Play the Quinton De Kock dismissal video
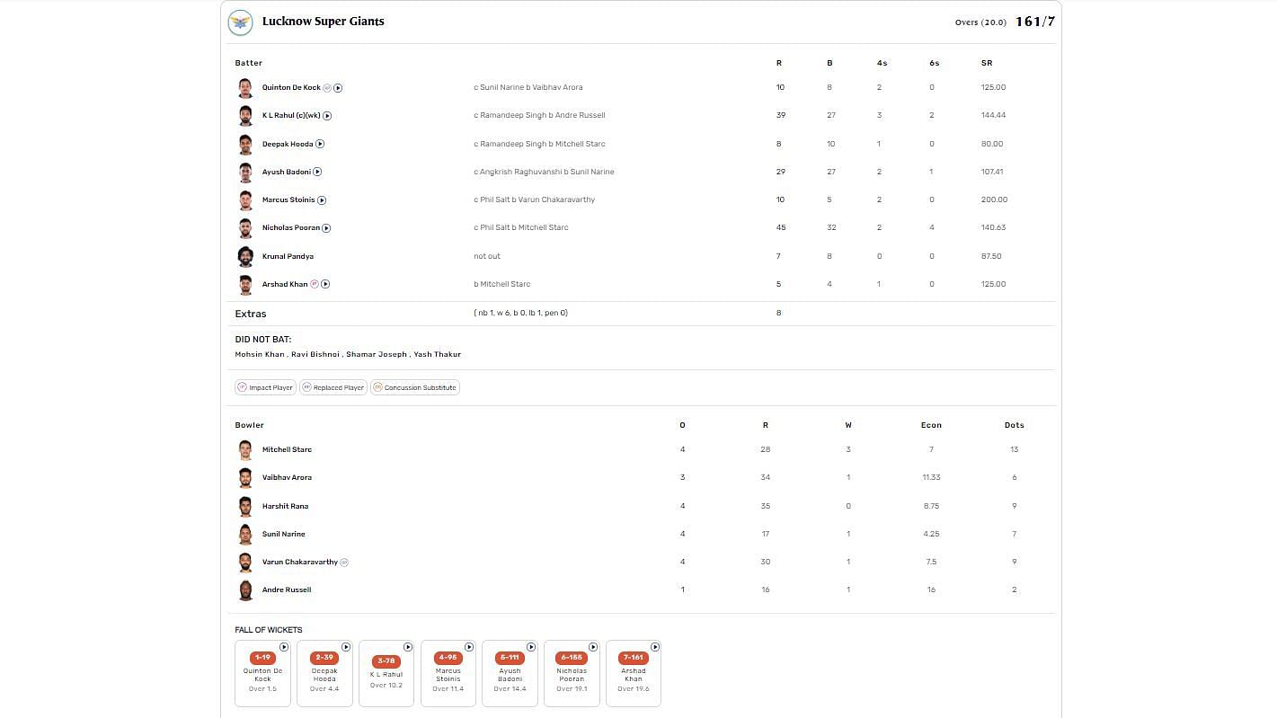This screenshot has height=718, width=1277. coord(338,88)
